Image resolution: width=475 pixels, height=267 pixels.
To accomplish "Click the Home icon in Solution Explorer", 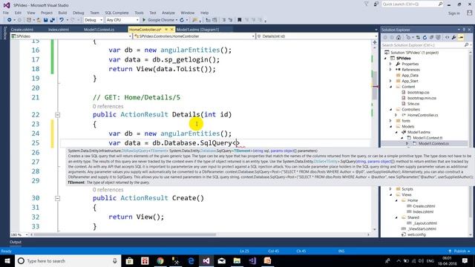I will [399, 38].
